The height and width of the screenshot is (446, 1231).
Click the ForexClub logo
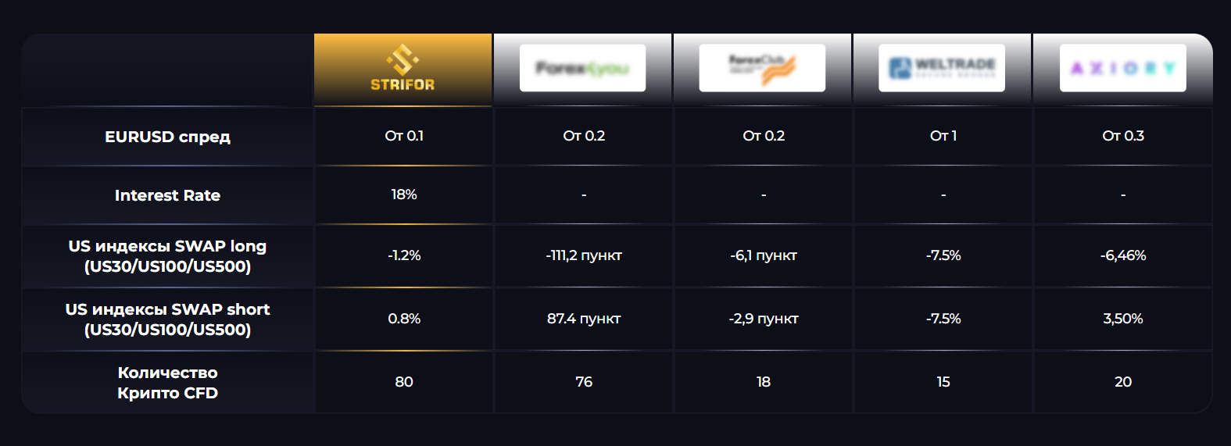tap(762, 68)
